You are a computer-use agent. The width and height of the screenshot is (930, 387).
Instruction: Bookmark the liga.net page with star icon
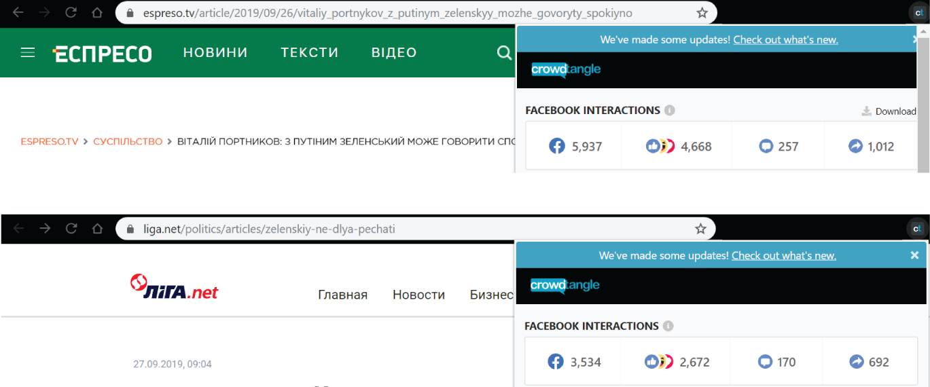[x=700, y=229]
